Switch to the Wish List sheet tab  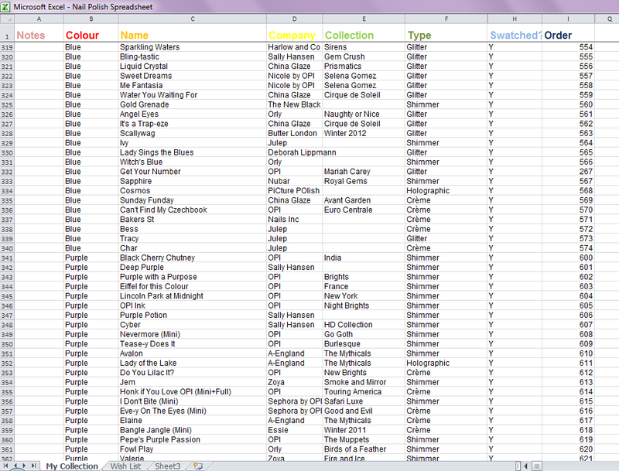pyautogui.click(x=125, y=466)
